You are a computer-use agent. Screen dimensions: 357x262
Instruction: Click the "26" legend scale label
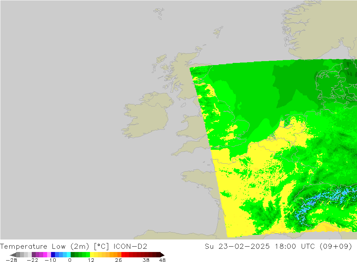click(x=119, y=260)
